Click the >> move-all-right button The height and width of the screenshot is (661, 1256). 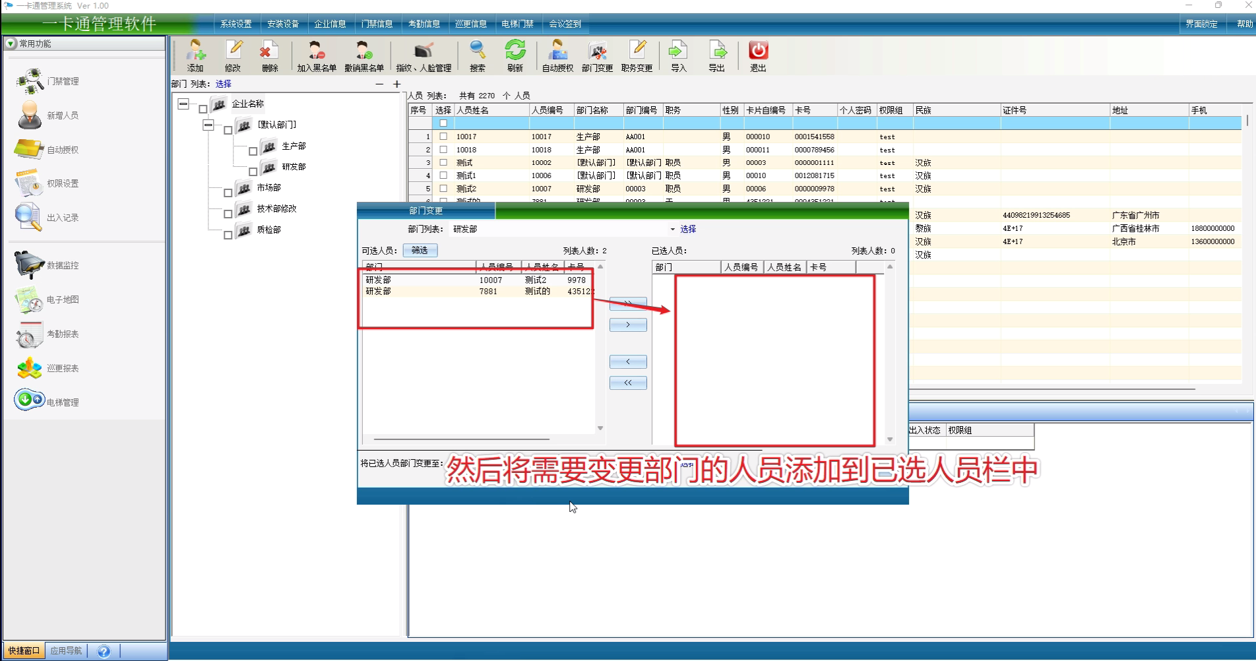(x=628, y=303)
